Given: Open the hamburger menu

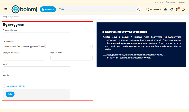Looking at the screenshot, I should 6,9.
